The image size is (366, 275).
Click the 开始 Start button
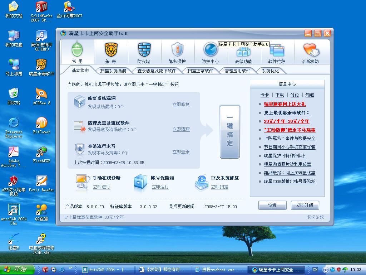pyautogui.click(x=17, y=270)
